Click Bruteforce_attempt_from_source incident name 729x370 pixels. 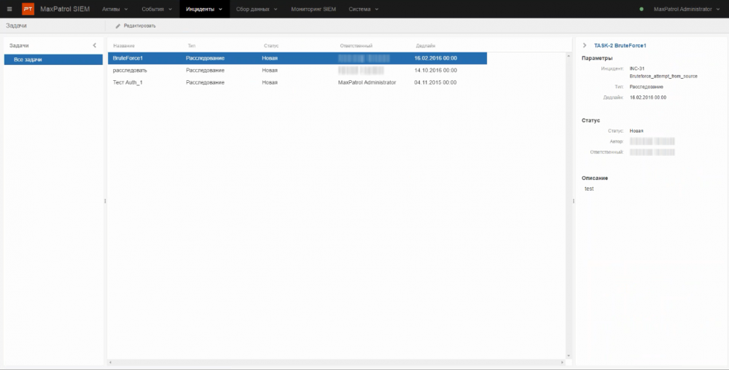click(x=663, y=76)
